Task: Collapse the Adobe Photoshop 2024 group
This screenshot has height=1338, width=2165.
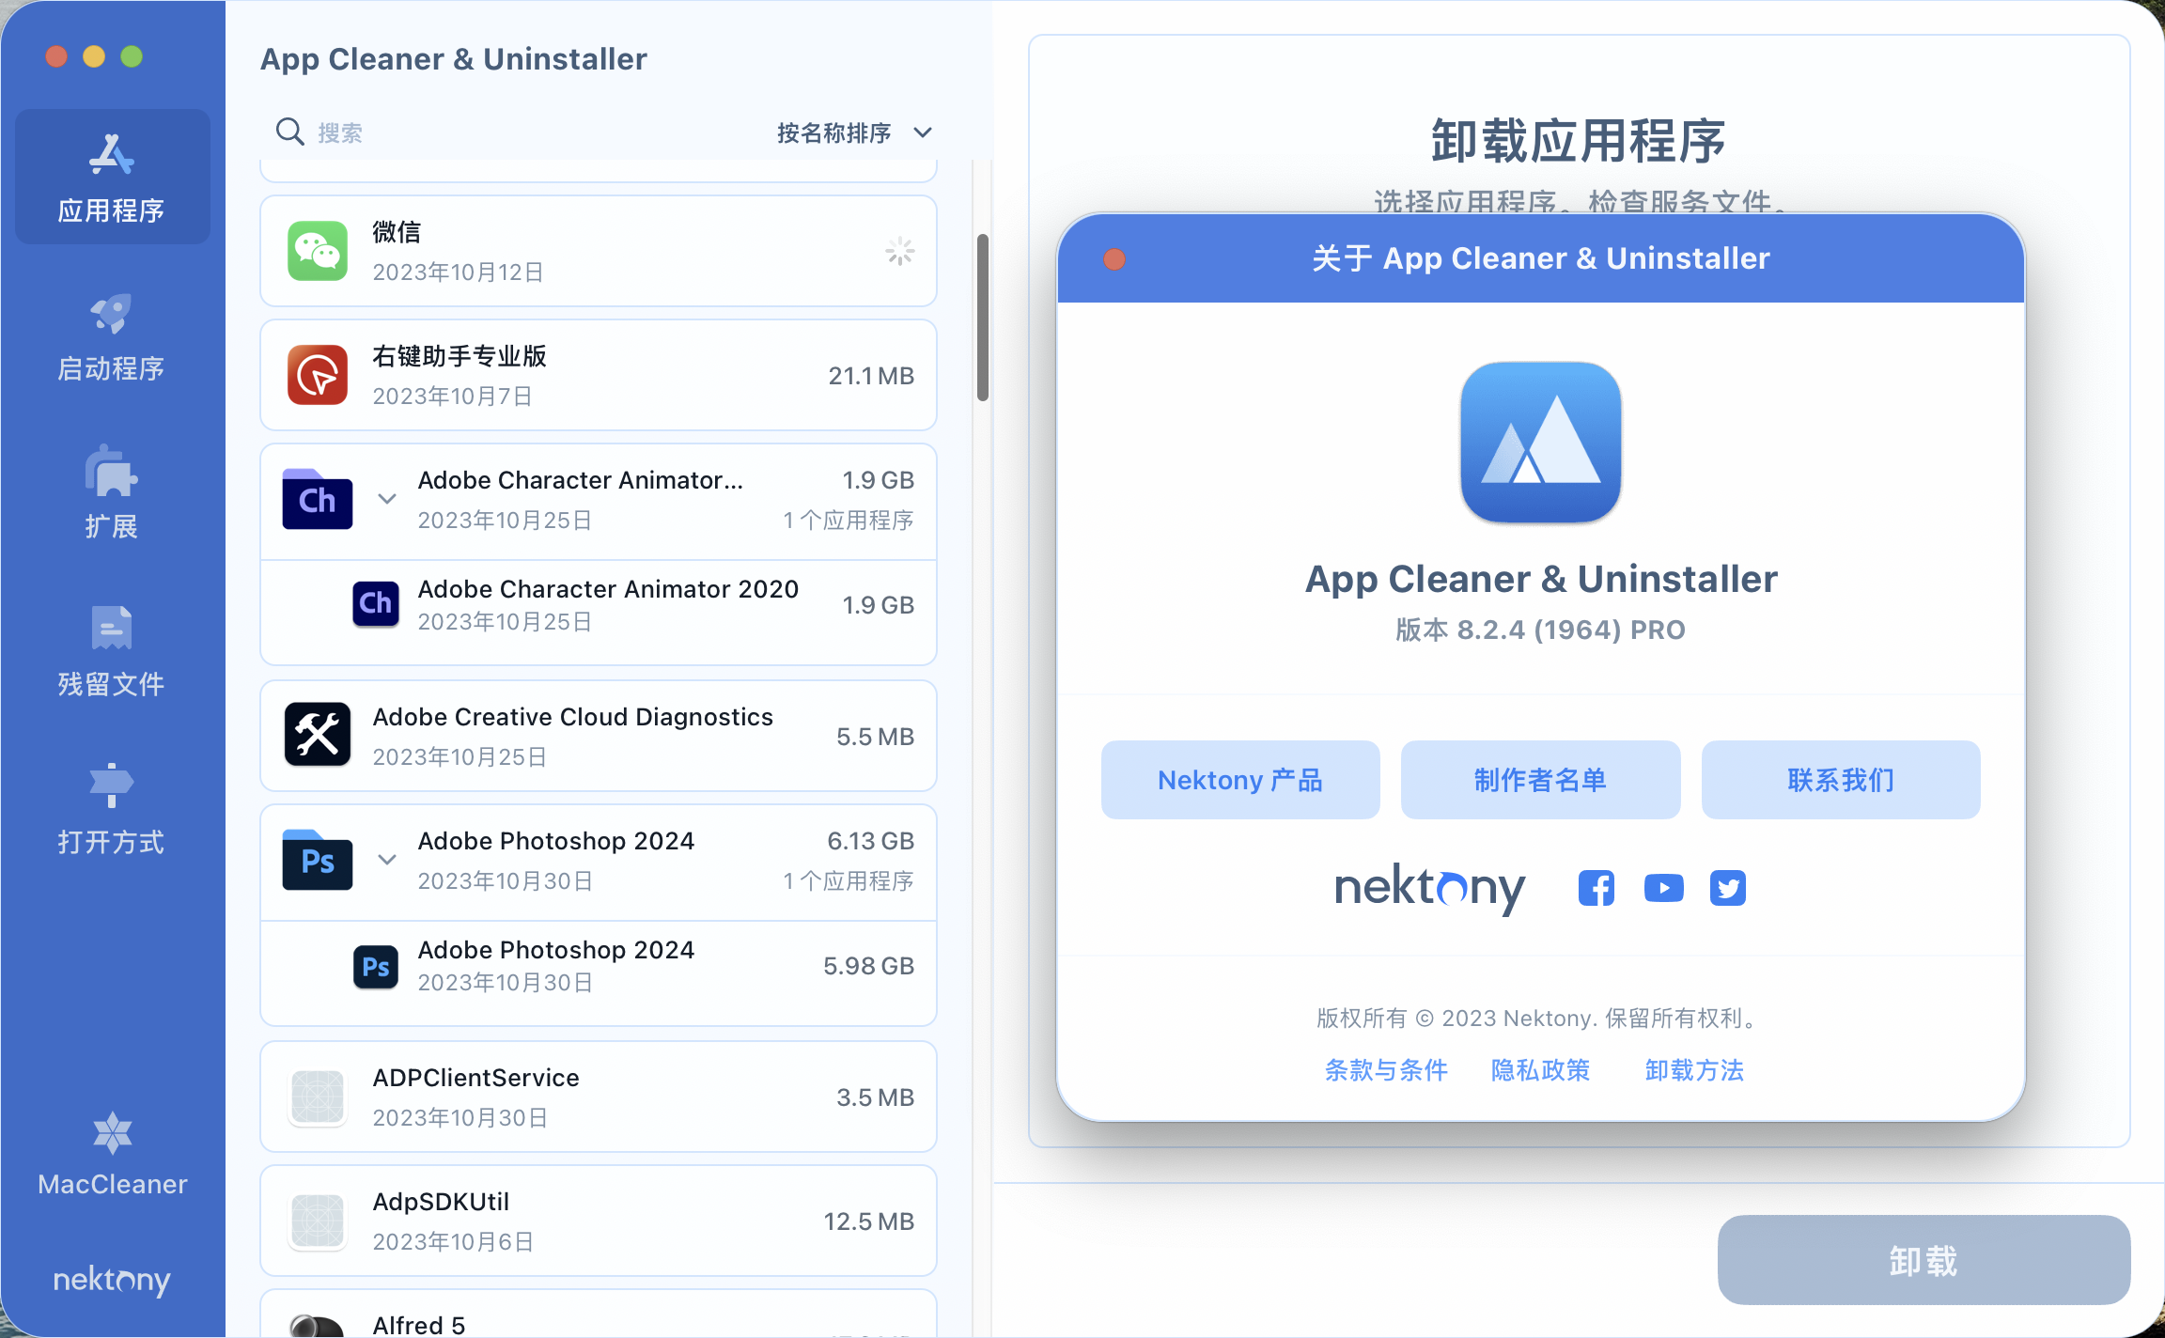Action: tap(386, 860)
